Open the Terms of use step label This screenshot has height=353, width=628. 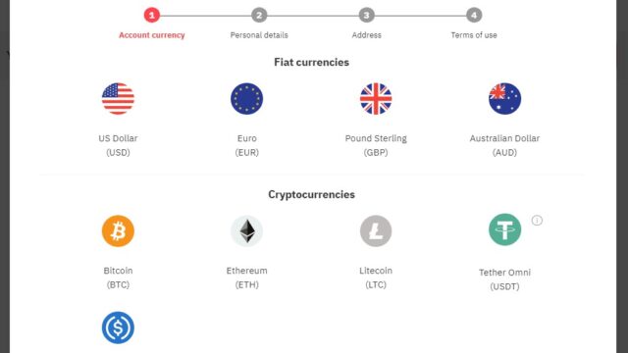474,35
